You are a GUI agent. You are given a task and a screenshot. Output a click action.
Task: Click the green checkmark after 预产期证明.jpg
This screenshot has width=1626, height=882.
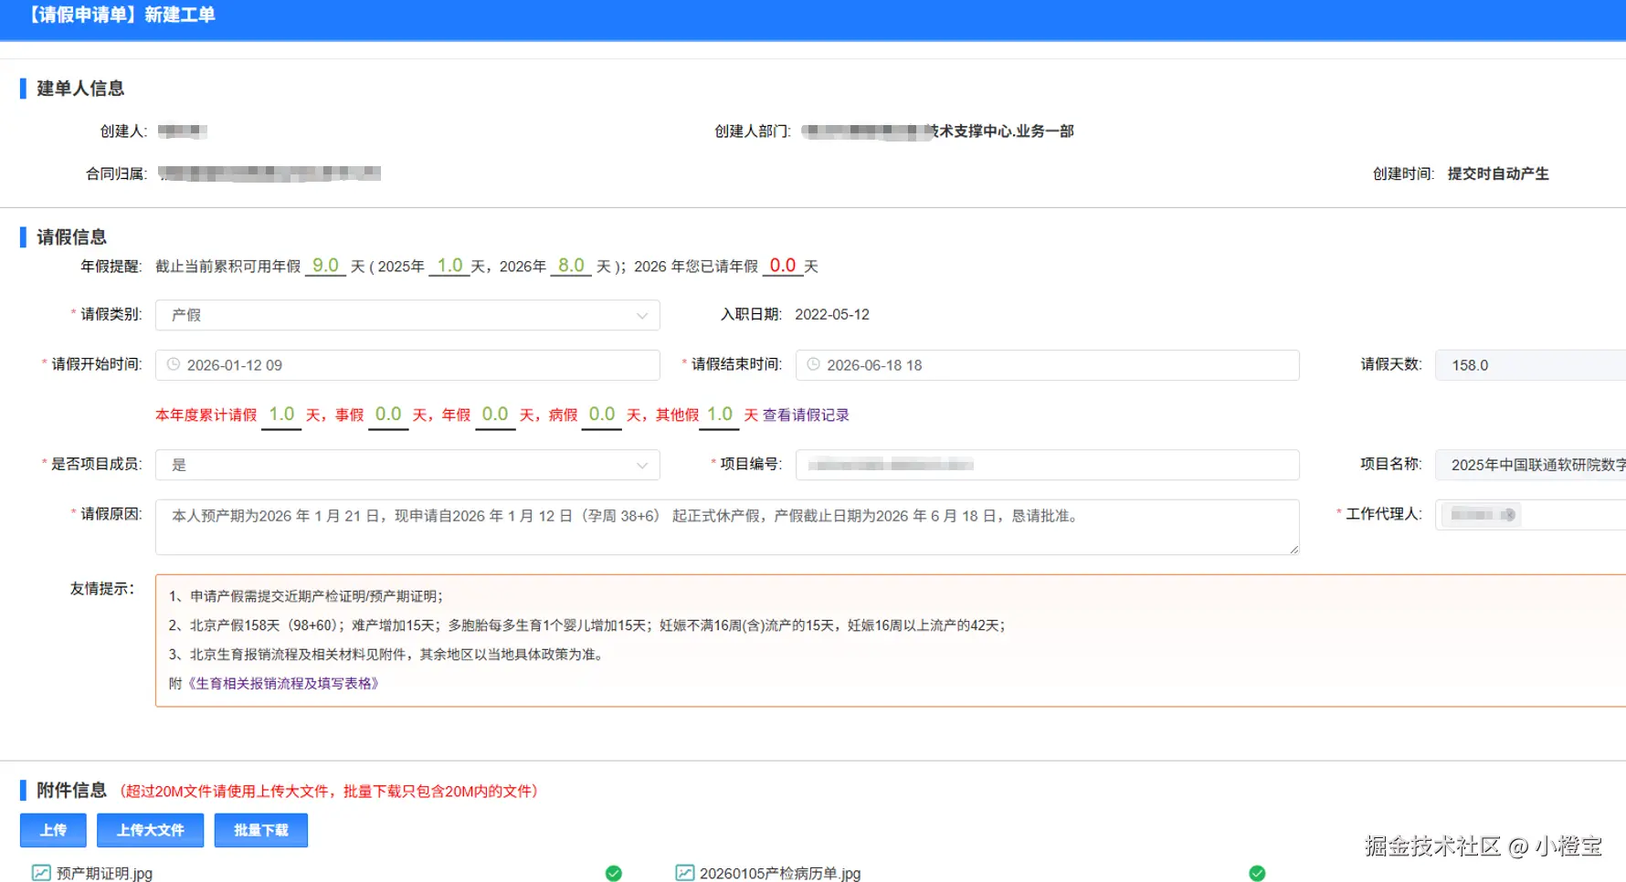[613, 873]
